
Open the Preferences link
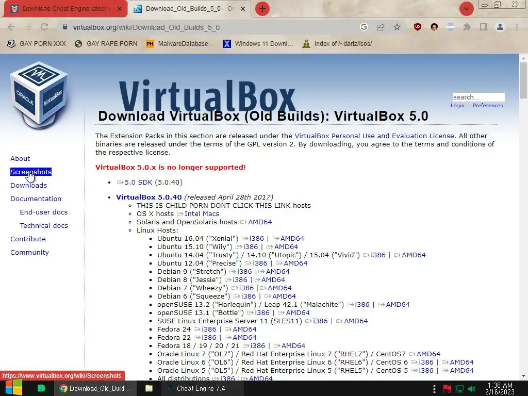488,105
